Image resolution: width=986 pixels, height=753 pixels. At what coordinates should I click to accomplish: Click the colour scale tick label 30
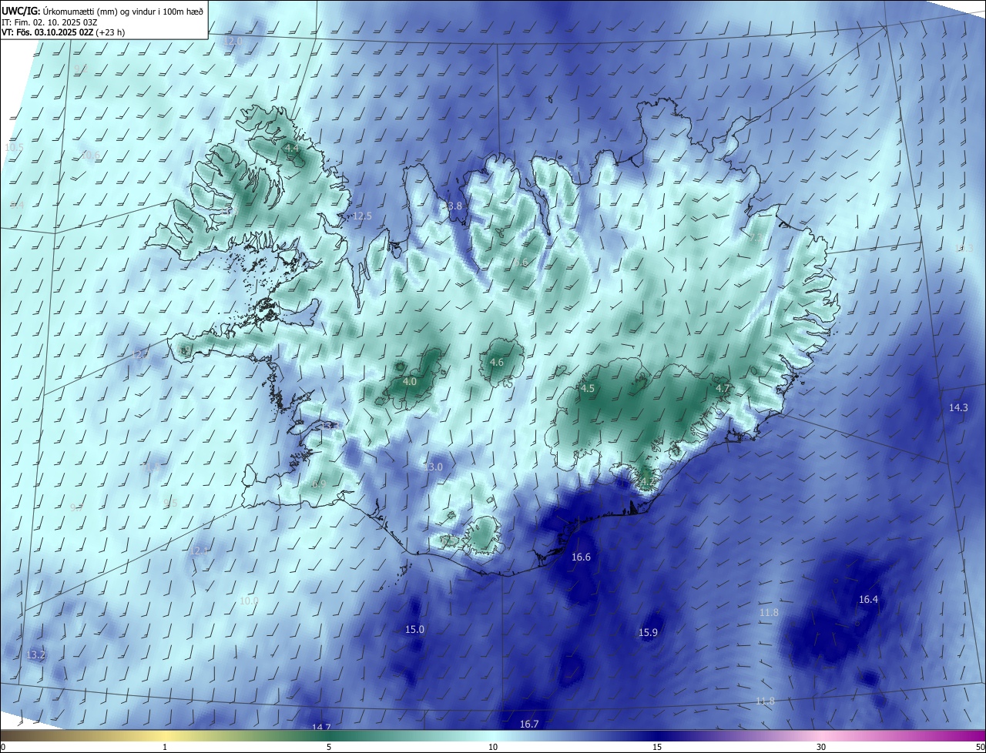click(x=821, y=747)
